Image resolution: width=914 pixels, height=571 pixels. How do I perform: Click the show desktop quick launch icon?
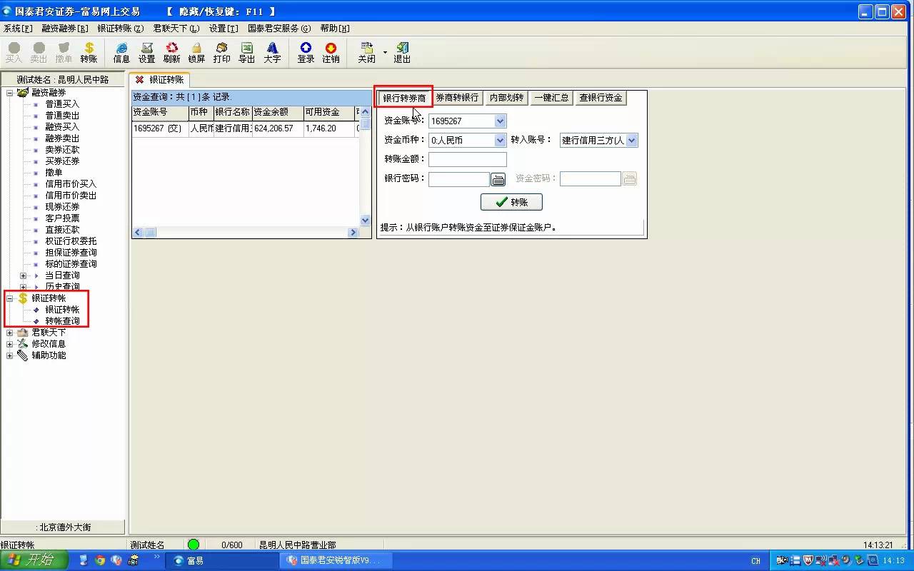(84, 560)
